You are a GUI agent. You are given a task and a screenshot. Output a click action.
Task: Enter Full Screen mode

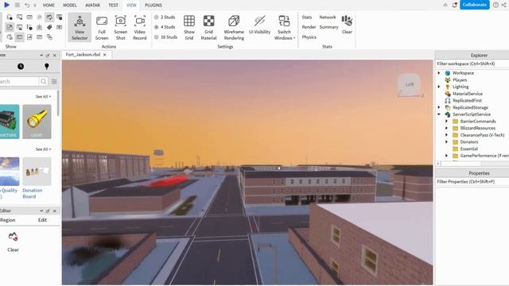102,28
